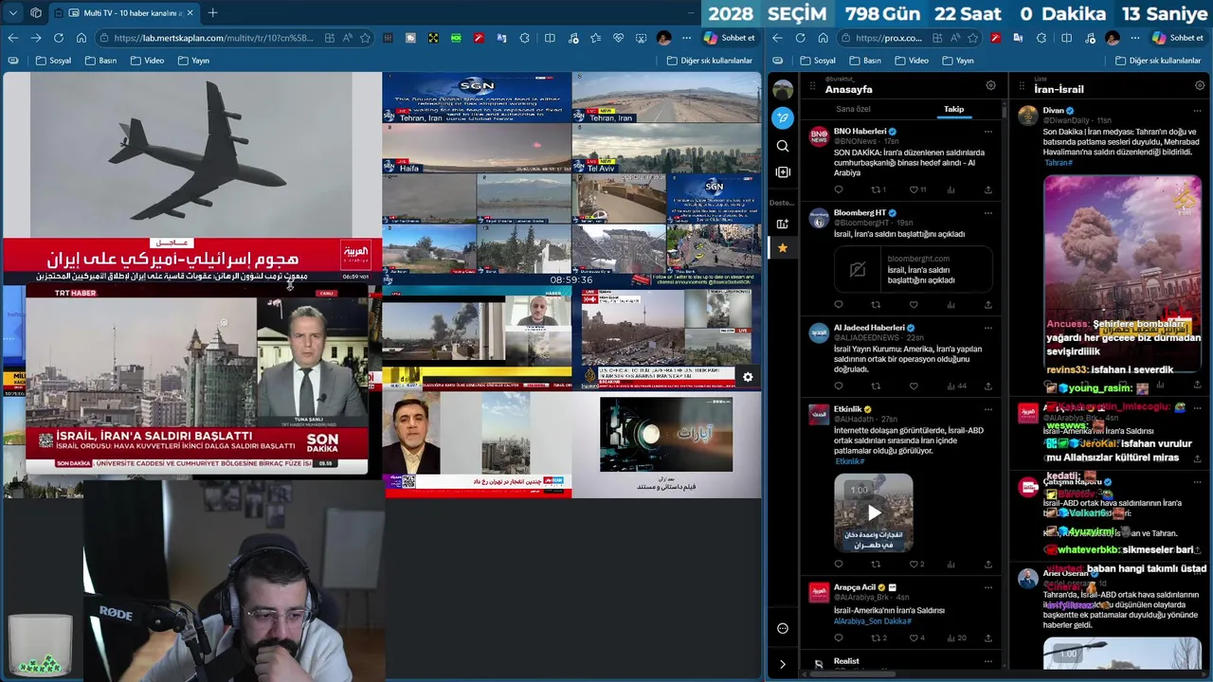Click Anasayfa column drag handle

point(812,85)
